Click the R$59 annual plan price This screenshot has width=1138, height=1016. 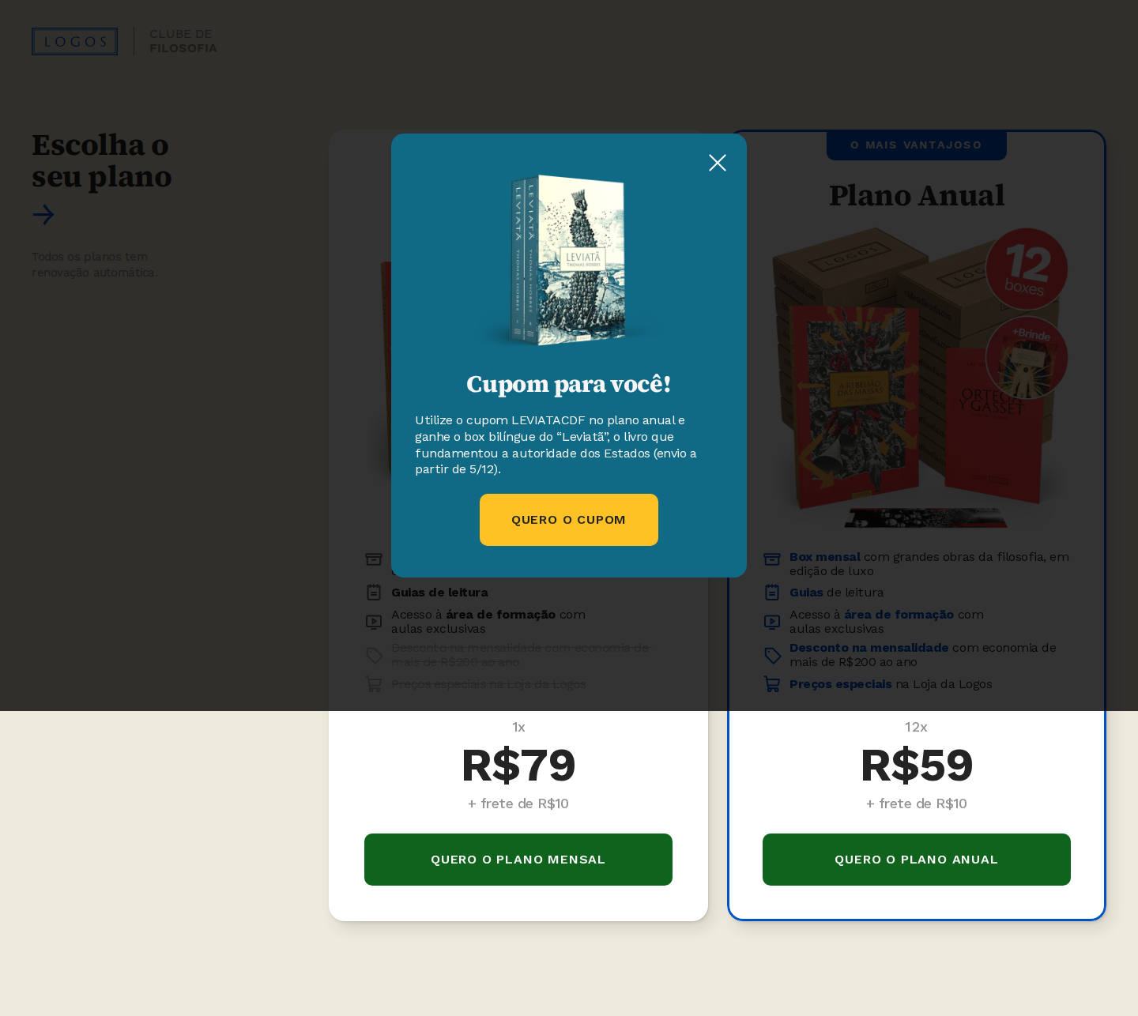tap(917, 766)
